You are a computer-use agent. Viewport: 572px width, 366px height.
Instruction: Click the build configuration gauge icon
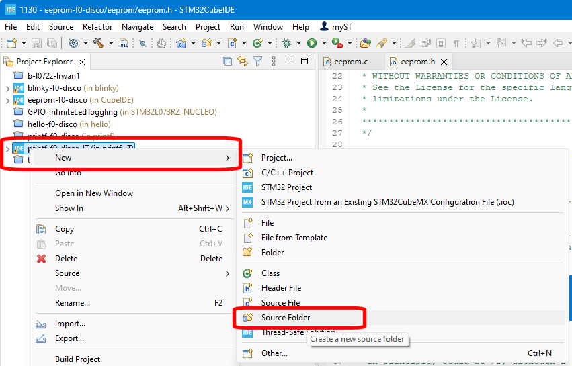pyautogui.click(x=73, y=43)
